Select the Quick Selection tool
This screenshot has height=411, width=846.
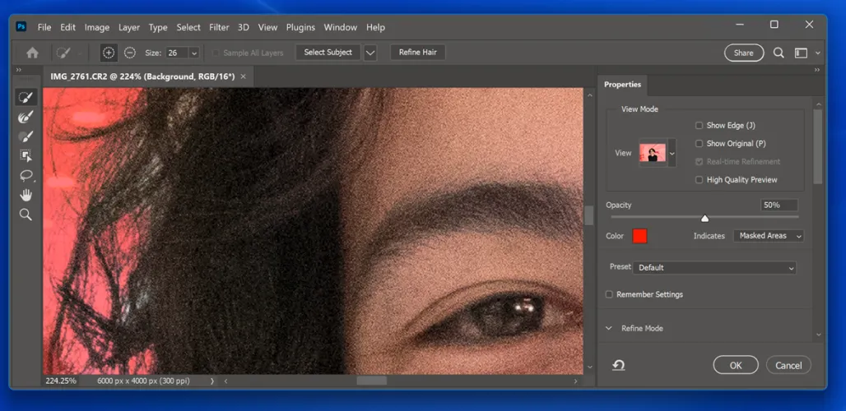[x=26, y=98]
